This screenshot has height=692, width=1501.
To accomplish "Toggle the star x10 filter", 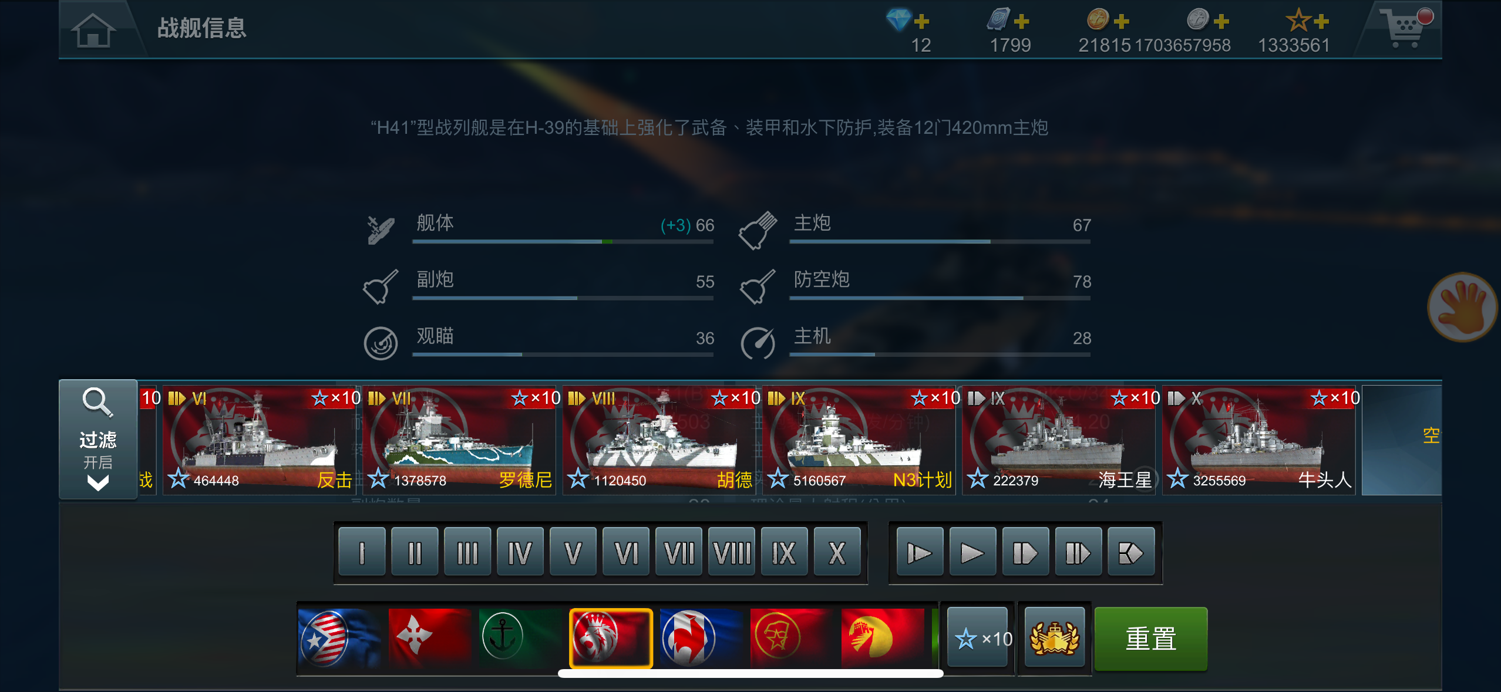I will click(978, 638).
